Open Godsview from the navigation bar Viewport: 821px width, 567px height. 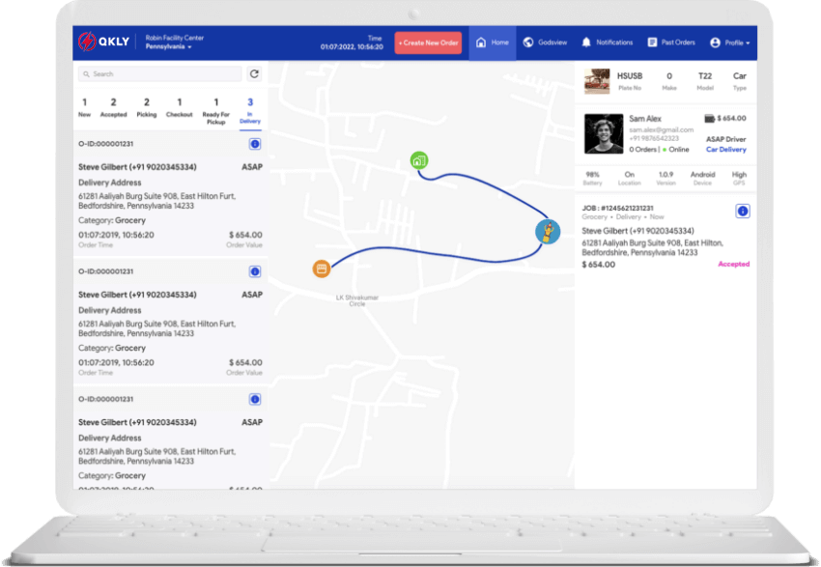[545, 43]
